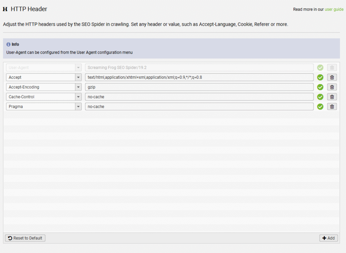Edit Pragma no-cache value field
The width and height of the screenshot is (346, 253).
tap(199, 107)
